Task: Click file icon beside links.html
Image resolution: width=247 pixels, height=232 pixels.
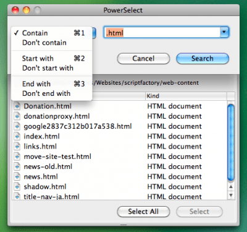Action: (17, 147)
